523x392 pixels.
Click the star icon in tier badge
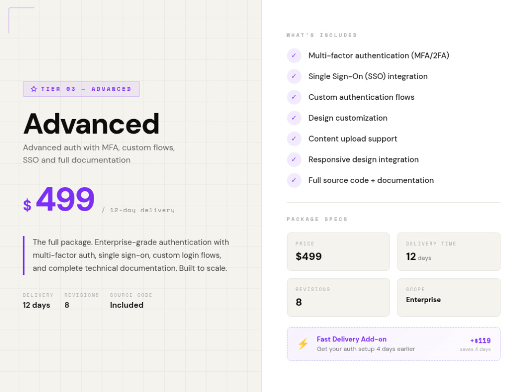point(33,89)
